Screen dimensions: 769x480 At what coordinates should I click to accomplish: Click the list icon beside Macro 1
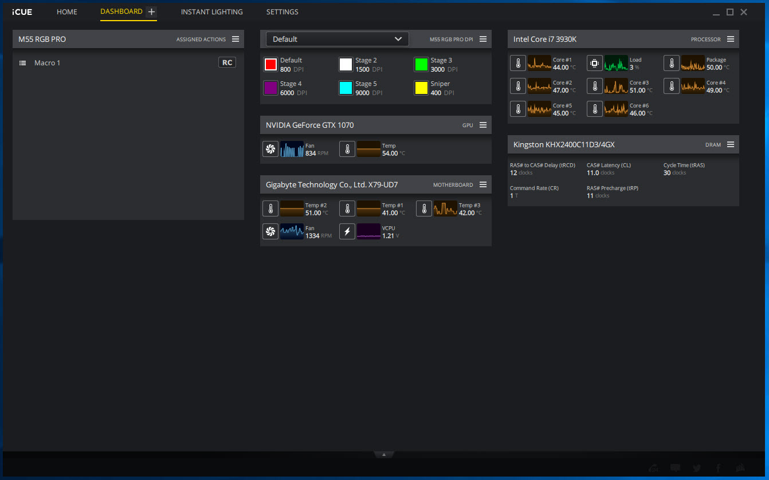tap(23, 63)
